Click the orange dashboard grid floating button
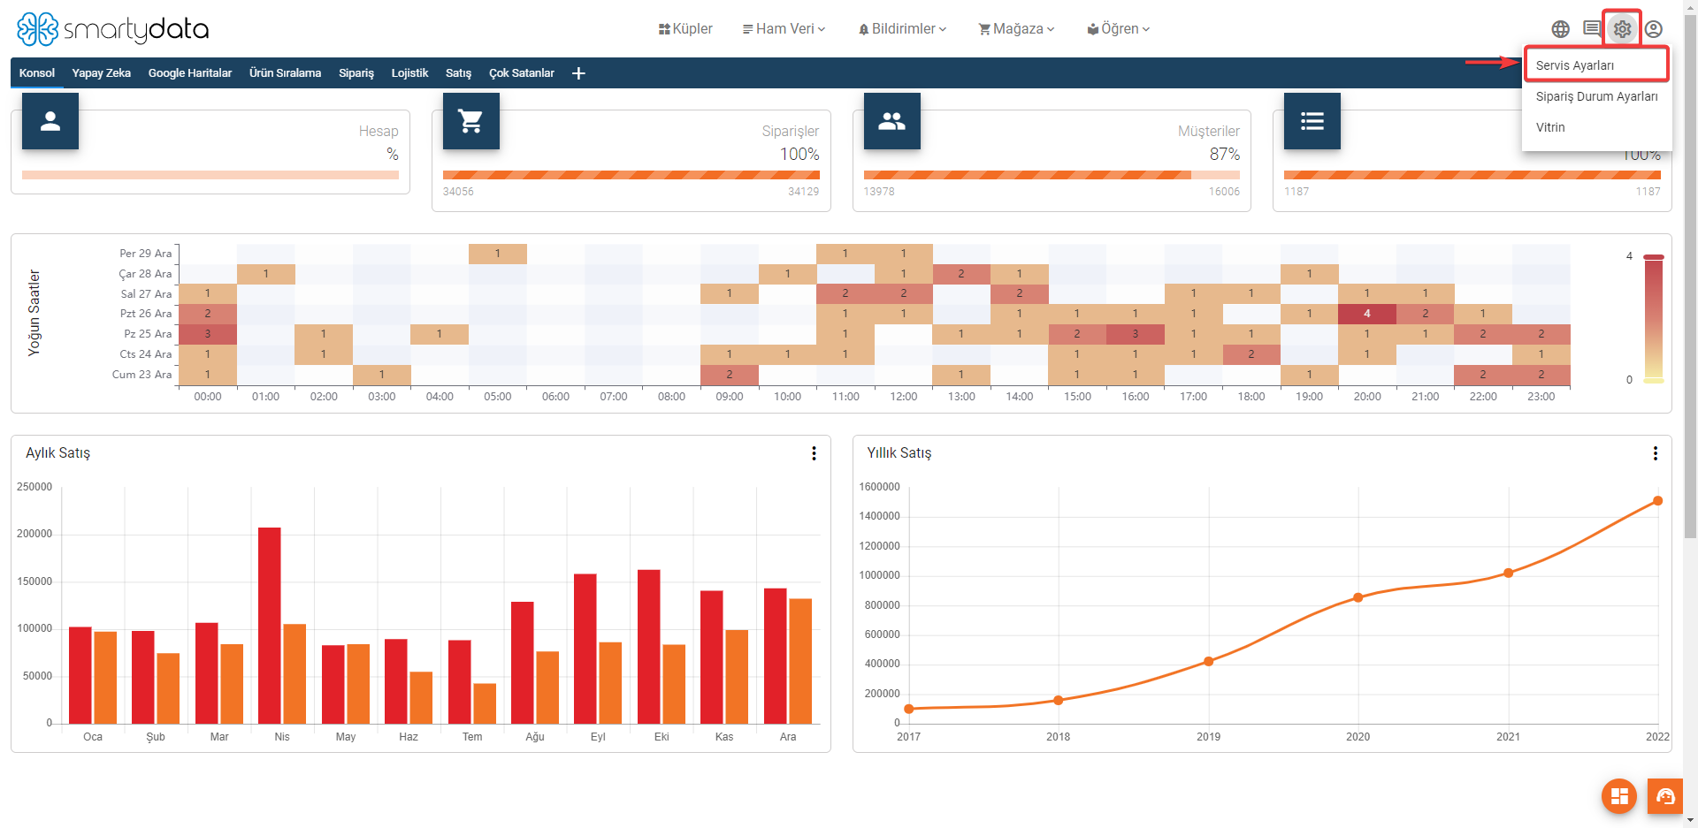The image size is (1698, 828). (1619, 796)
